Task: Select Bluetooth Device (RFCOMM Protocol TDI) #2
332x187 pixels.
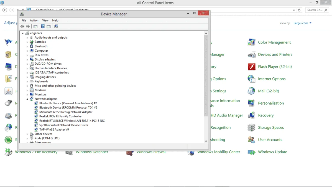Action: pyautogui.click(x=68, y=108)
